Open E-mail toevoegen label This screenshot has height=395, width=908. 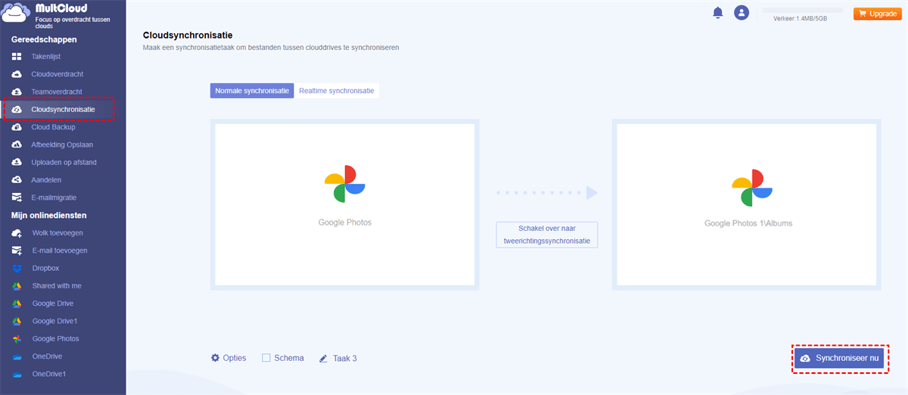pyautogui.click(x=60, y=250)
